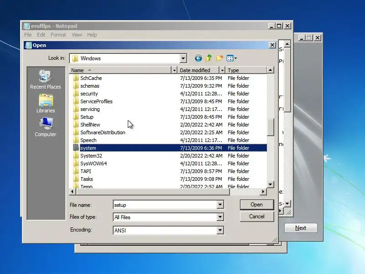This screenshot has width=365, height=274.
Task: Click the file list scroll left arrow
Action: point(73,191)
